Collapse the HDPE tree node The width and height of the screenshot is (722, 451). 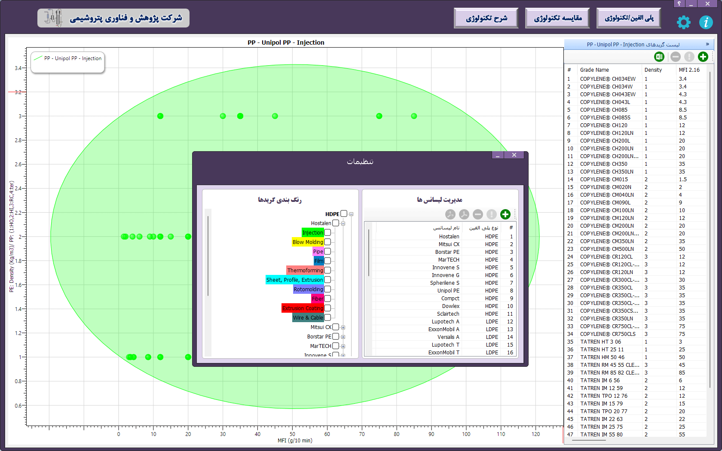[x=351, y=214]
